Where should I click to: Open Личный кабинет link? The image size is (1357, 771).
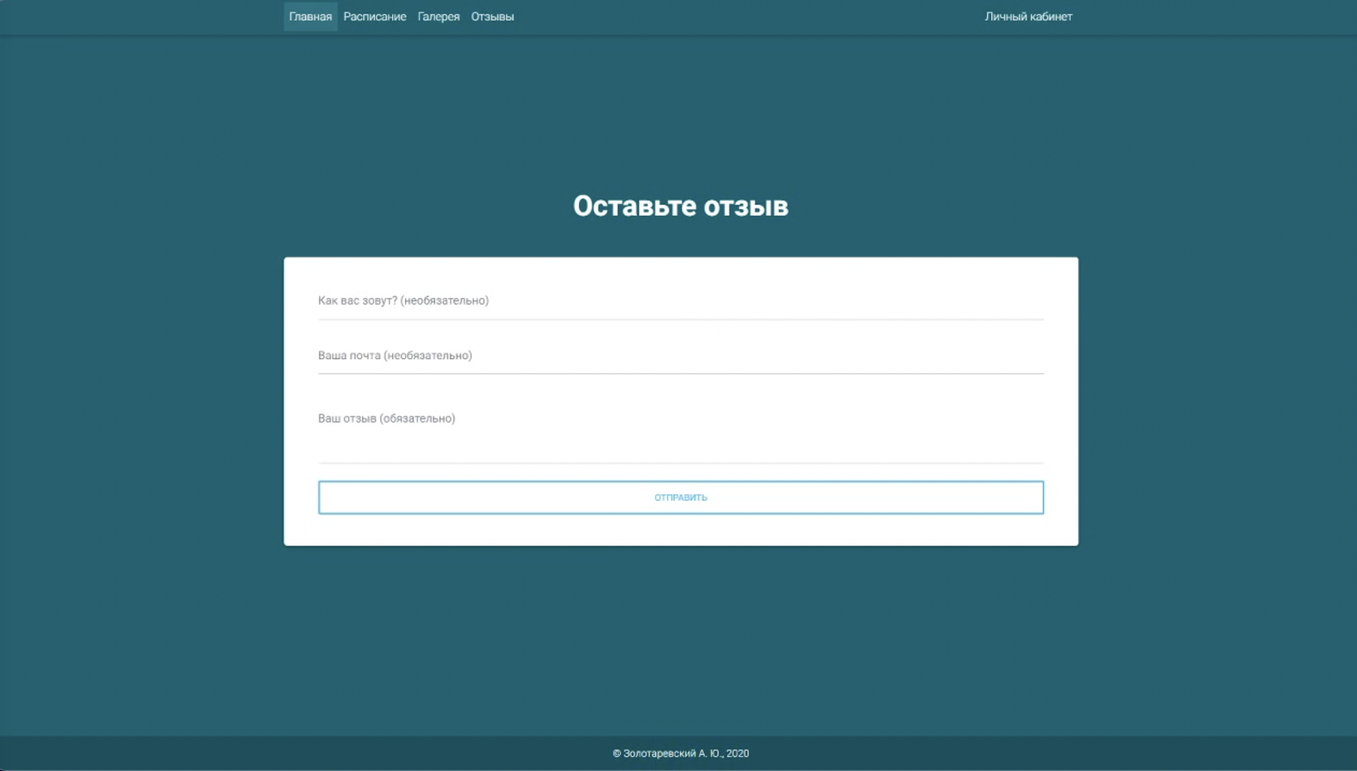1028,16
